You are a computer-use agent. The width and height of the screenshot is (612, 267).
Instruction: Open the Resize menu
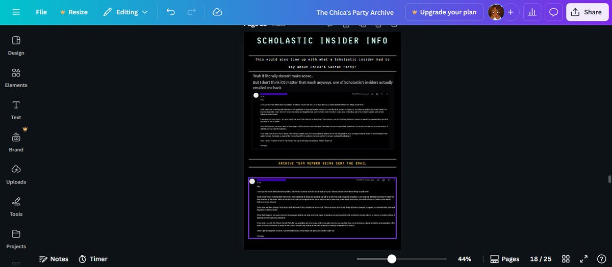click(x=73, y=12)
